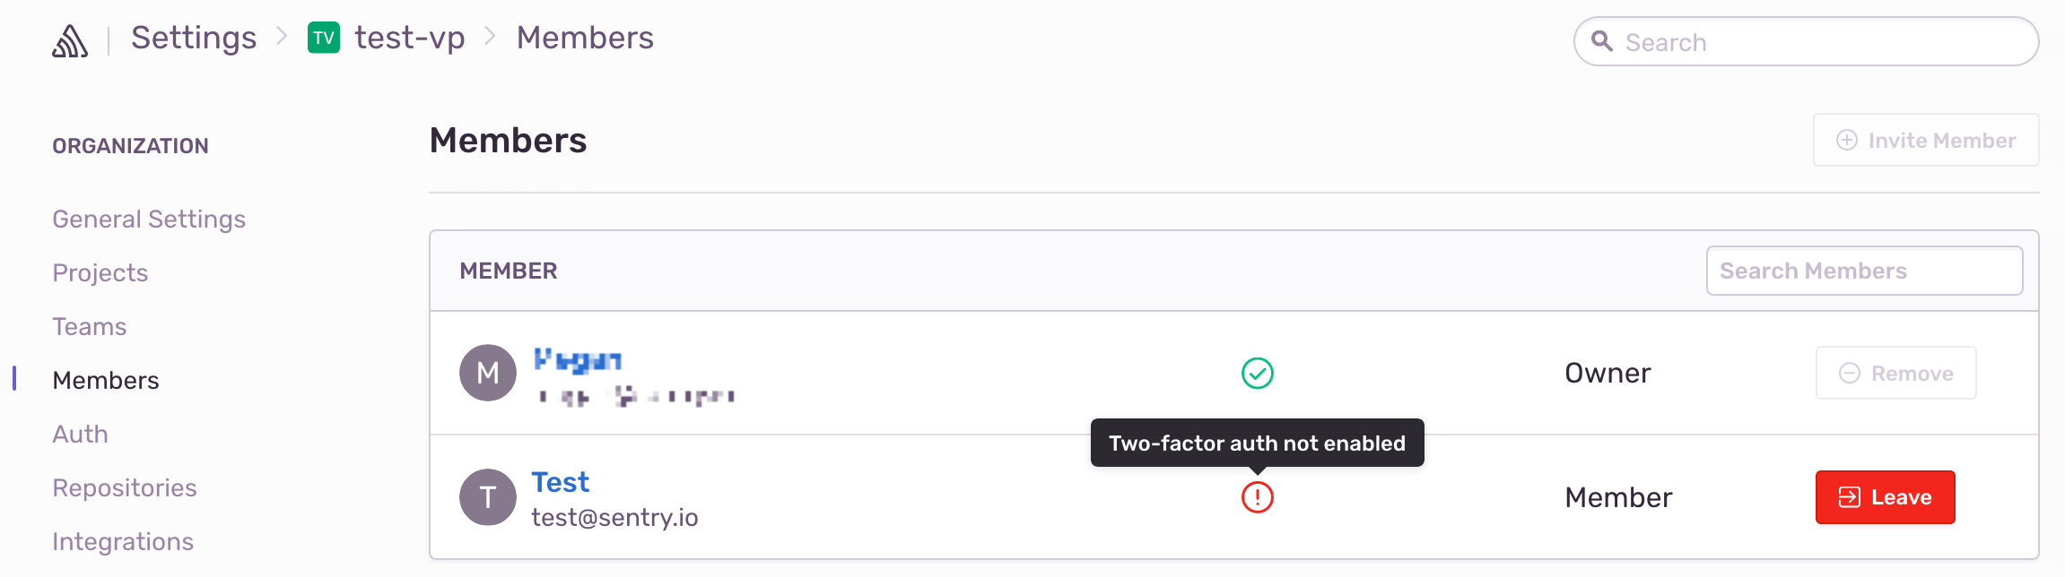
Task: Click the M avatar of the owner
Action: (x=487, y=373)
